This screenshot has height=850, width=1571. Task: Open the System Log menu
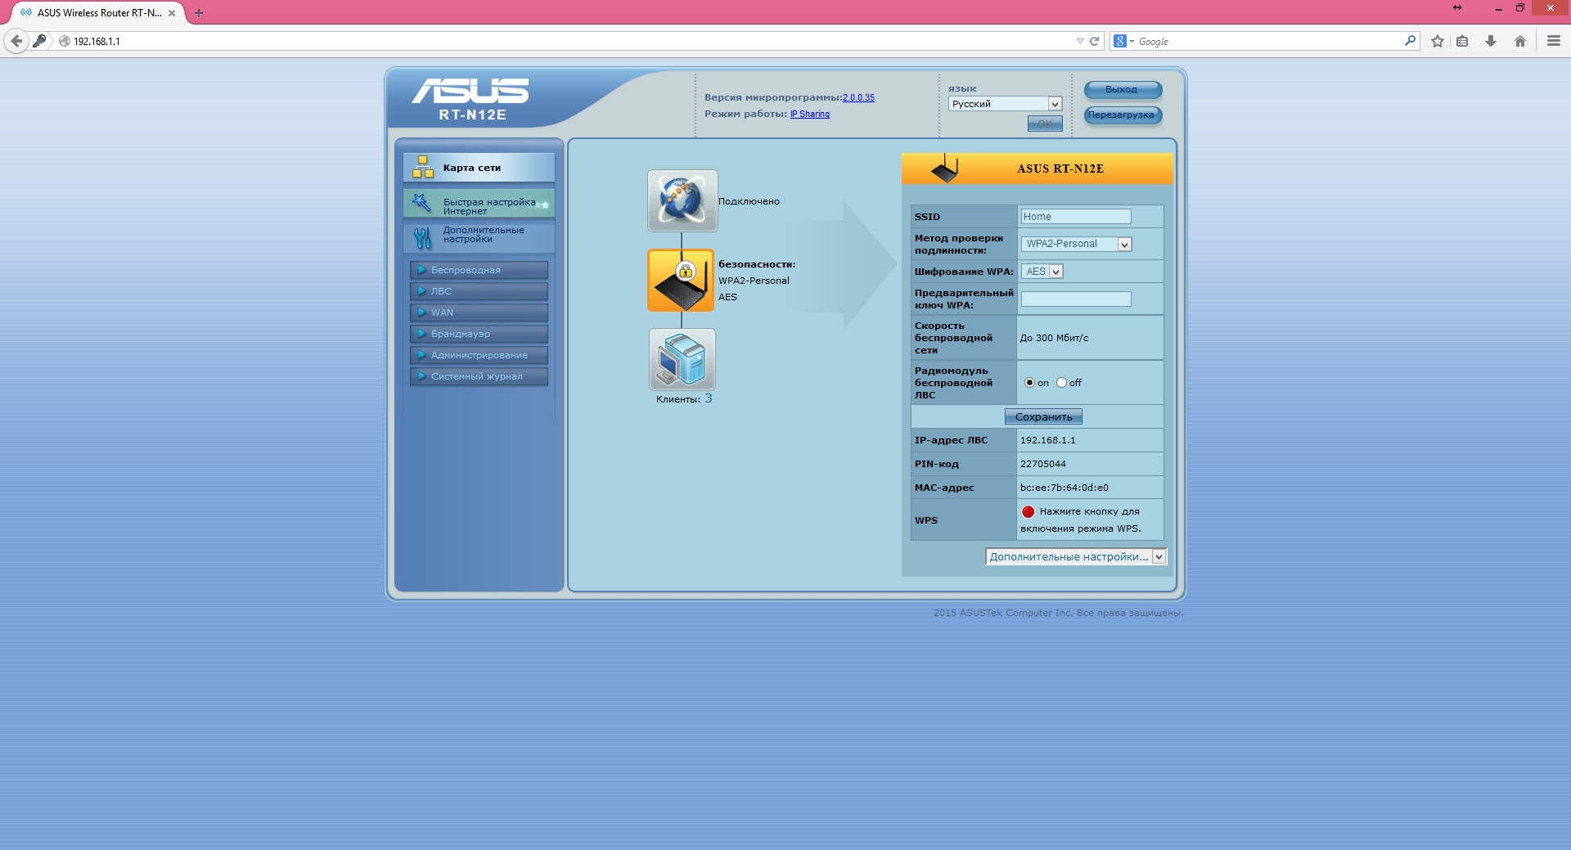479,376
